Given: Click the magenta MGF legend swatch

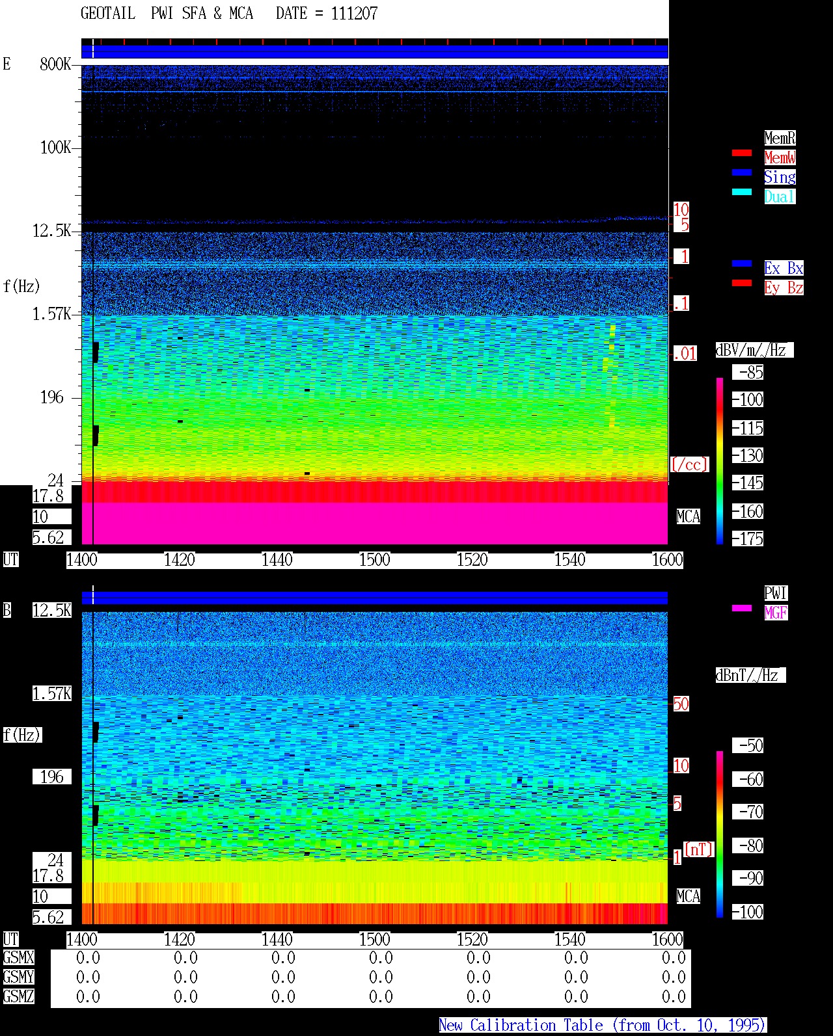Looking at the screenshot, I should point(742,608).
